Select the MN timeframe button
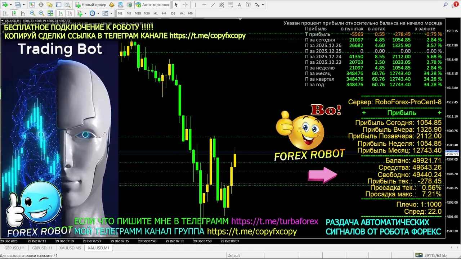The height and width of the screenshot is (259, 461). click(x=191, y=13)
